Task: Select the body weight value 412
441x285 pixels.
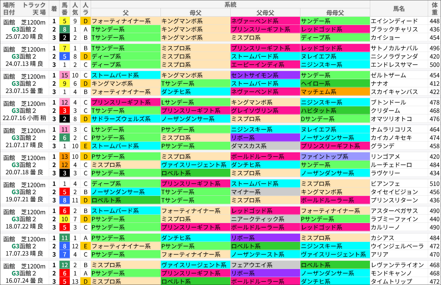Action: pyautogui.click(x=435, y=84)
